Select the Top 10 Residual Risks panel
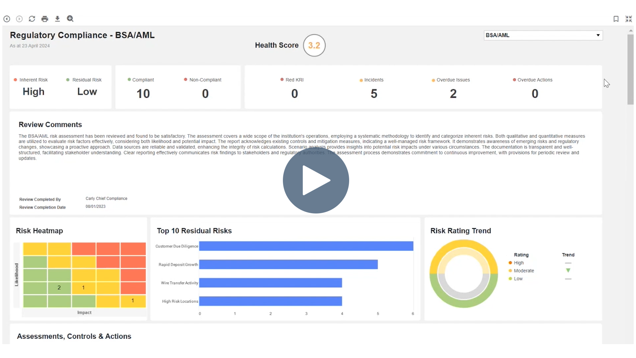This screenshot has height=358, width=636. (194, 231)
